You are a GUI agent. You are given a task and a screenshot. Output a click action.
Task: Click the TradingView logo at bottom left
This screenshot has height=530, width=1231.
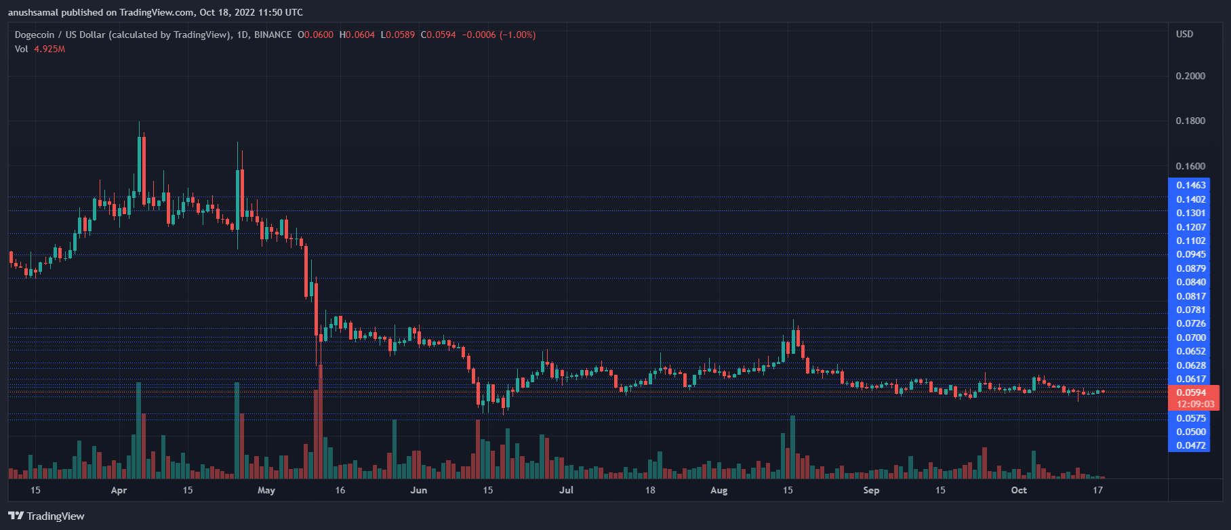(46, 516)
